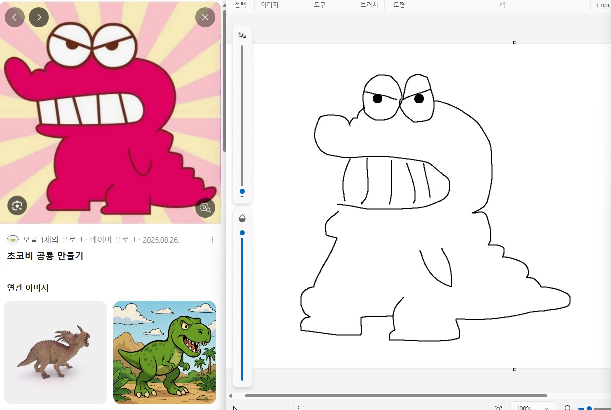The width and height of the screenshot is (611, 410).
Task: Click the 오굴 1세의 블로그 source link
Action: pyautogui.click(x=53, y=240)
